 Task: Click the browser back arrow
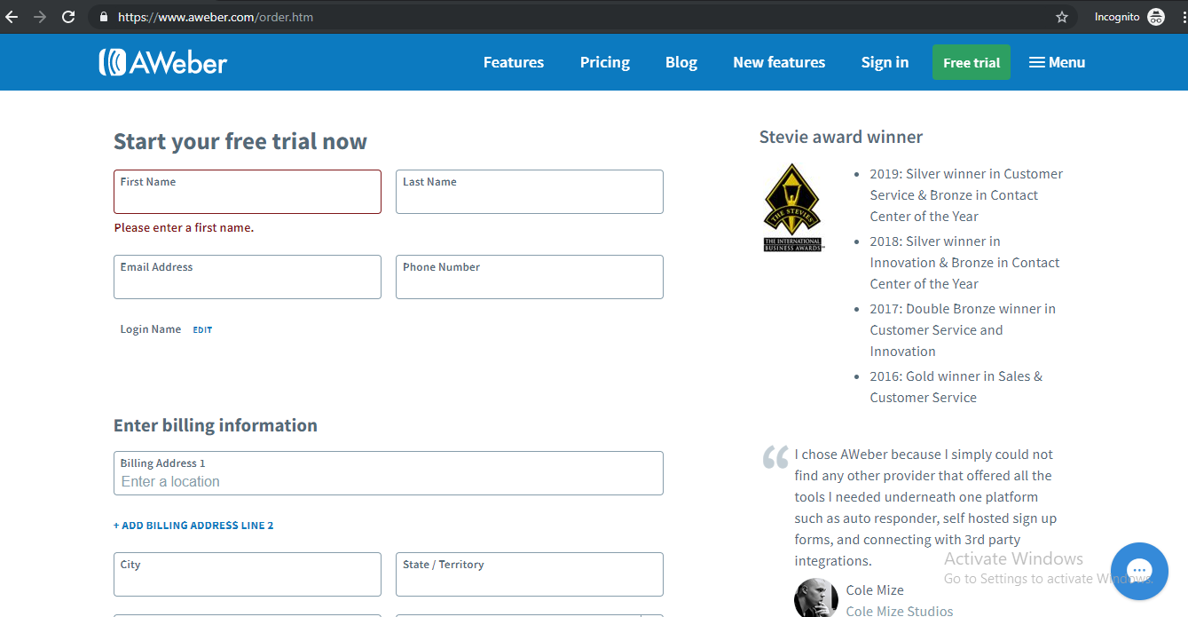[12, 16]
